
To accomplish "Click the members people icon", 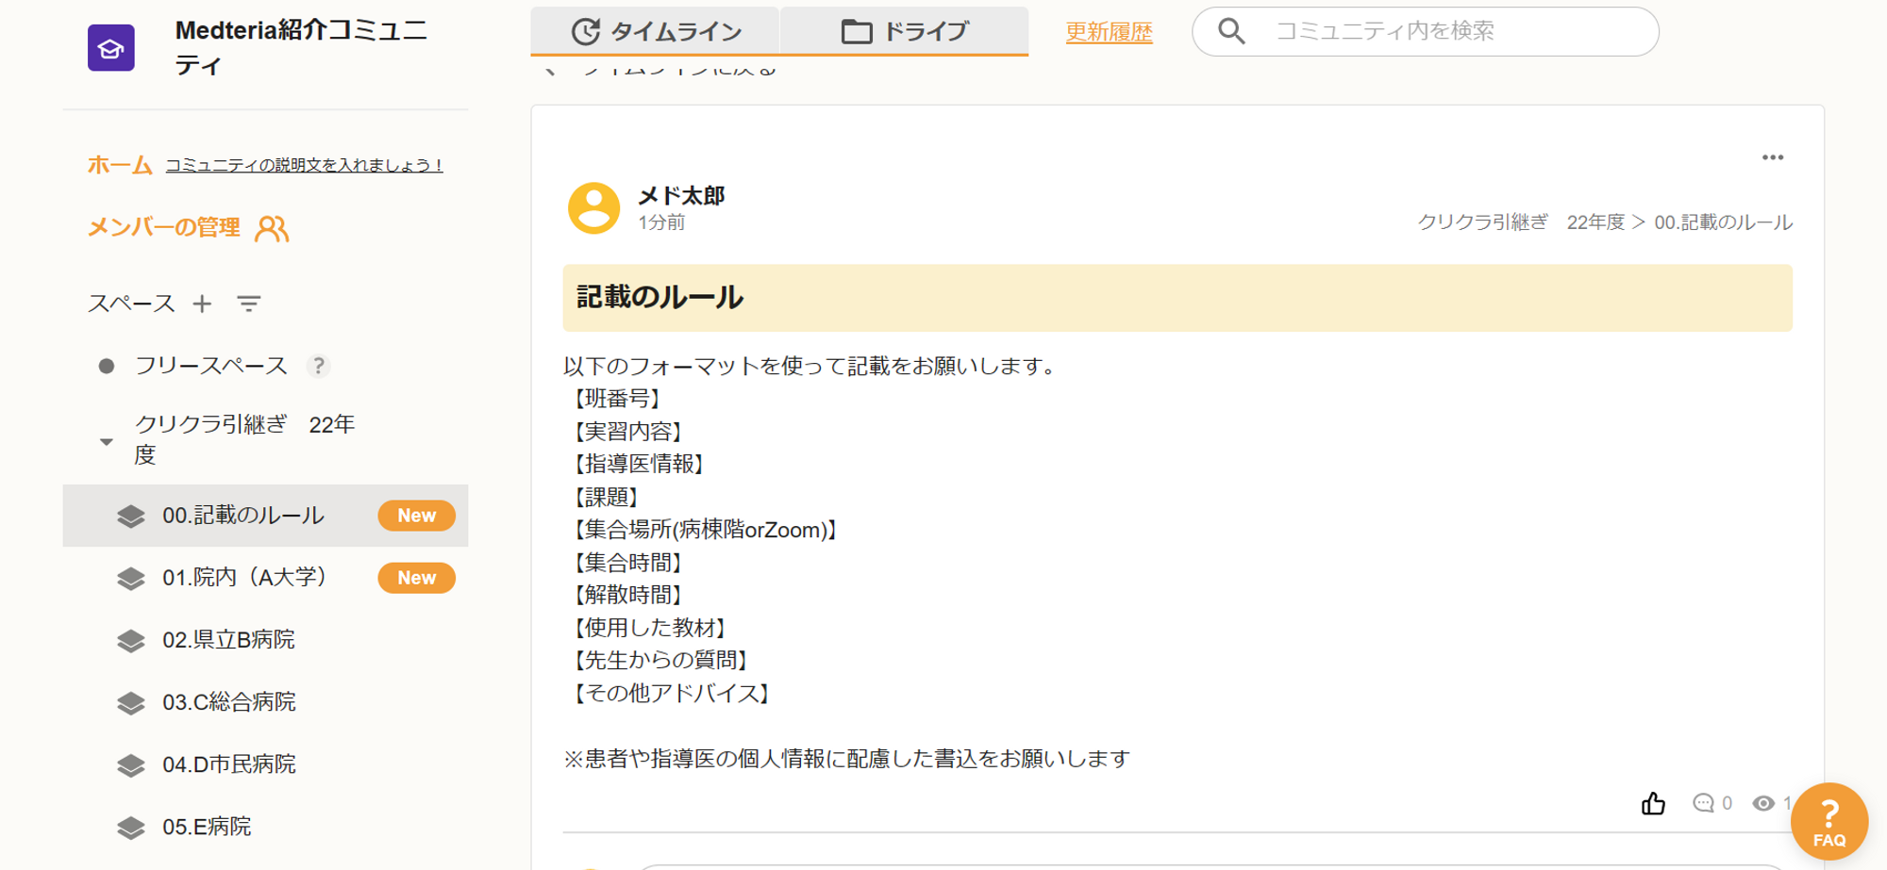I will pos(272,228).
